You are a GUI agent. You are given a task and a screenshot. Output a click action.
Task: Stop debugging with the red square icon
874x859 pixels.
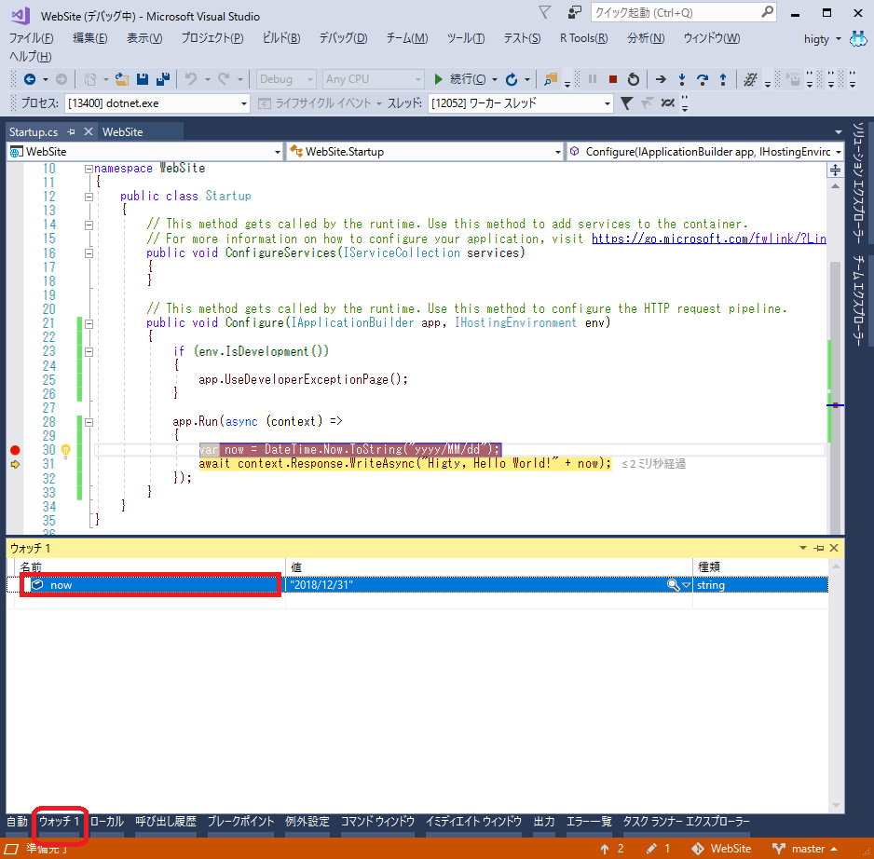pyautogui.click(x=612, y=79)
